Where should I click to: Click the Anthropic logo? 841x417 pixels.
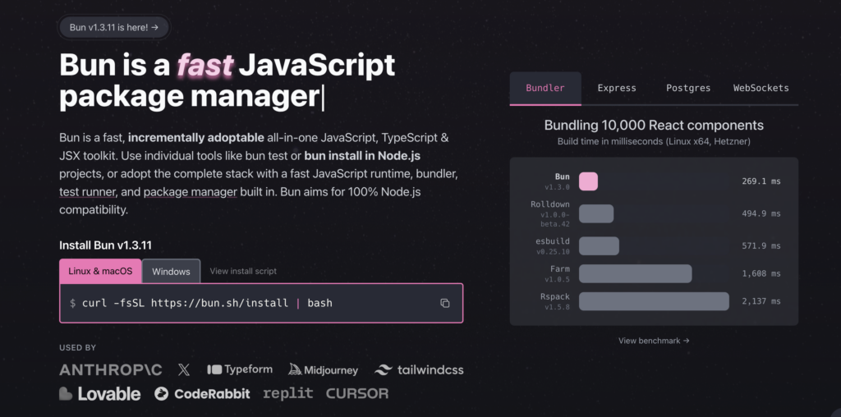tap(111, 369)
